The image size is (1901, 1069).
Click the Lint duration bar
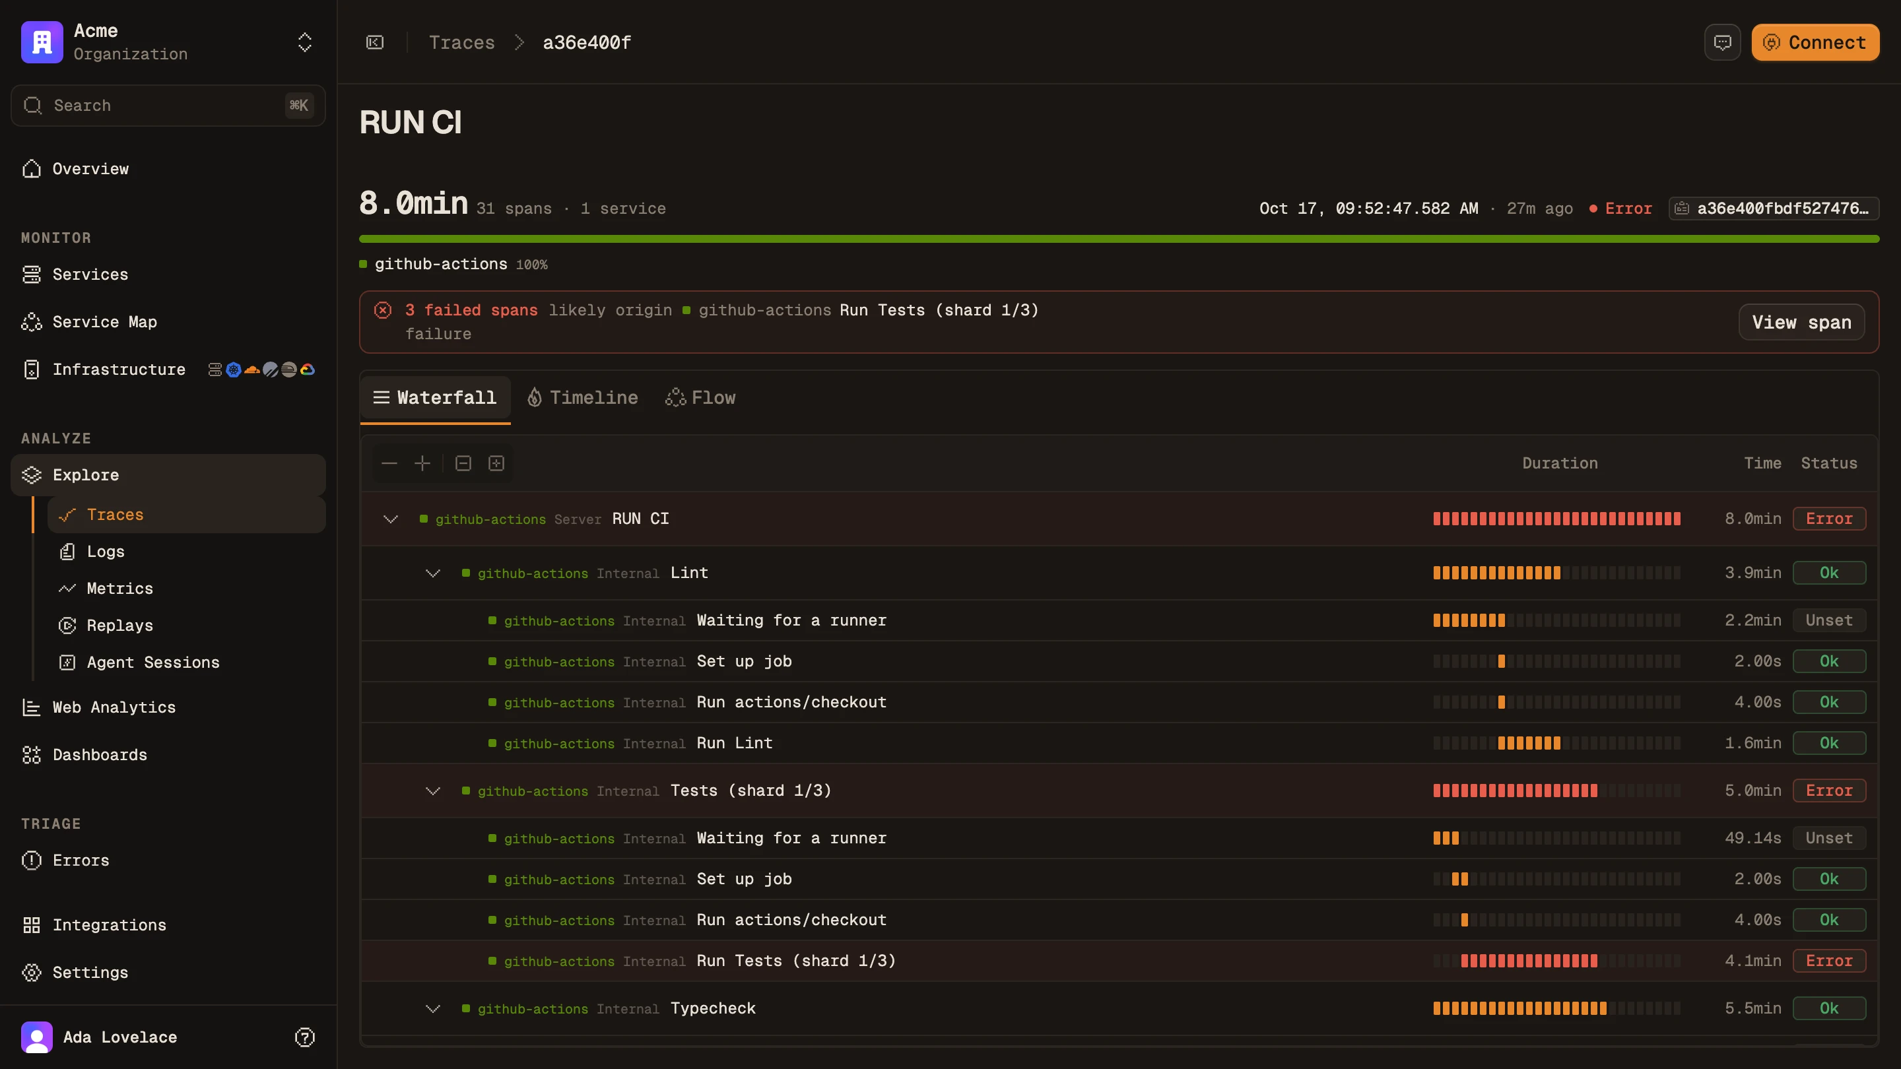coord(1556,573)
